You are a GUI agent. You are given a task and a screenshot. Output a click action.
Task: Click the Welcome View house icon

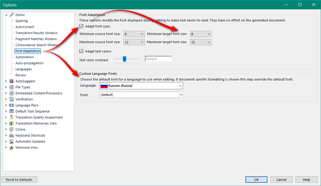11,147
